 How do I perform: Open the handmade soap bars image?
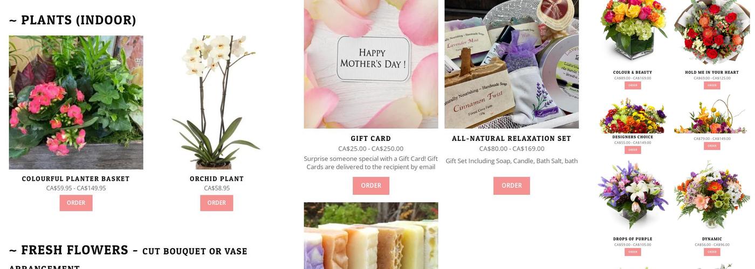[x=371, y=236]
